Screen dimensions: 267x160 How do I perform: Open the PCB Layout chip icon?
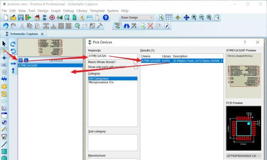pos(52,17)
